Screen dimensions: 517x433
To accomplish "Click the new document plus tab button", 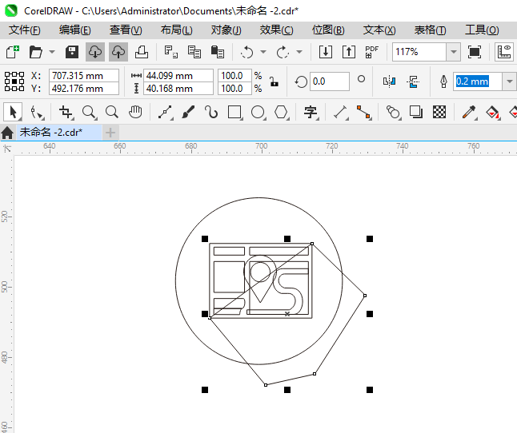I will [110, 132].
